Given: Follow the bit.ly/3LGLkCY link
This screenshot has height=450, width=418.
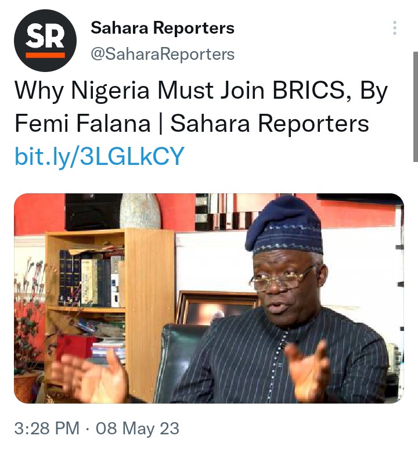Looking at the screenshot, I should [x=99, y=156].
